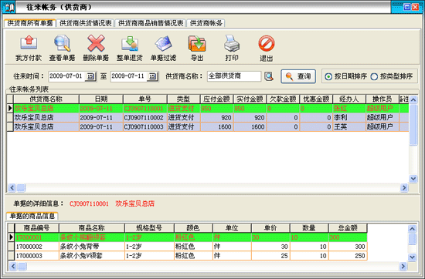Click the 导出 export icon
Screen dimensions: 425x279
pyautogui.click(x=197, y=43)
